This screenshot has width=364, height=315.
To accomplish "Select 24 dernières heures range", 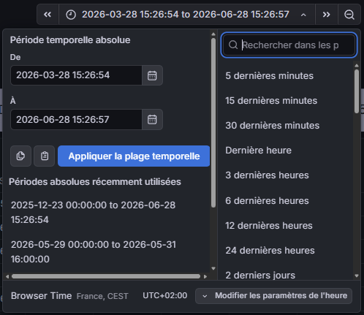I will pos(270,251).
